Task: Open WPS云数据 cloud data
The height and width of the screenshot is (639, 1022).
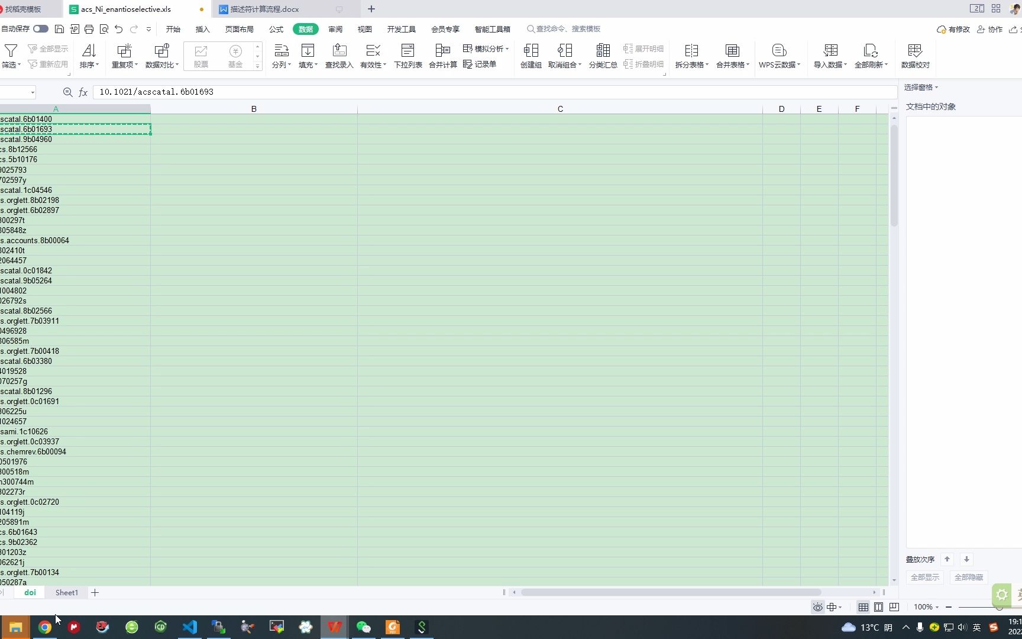Action: pos(780,56)
